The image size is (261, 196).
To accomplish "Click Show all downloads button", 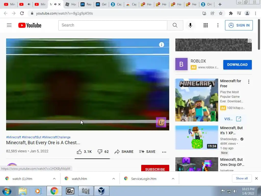I will point(242,178).
